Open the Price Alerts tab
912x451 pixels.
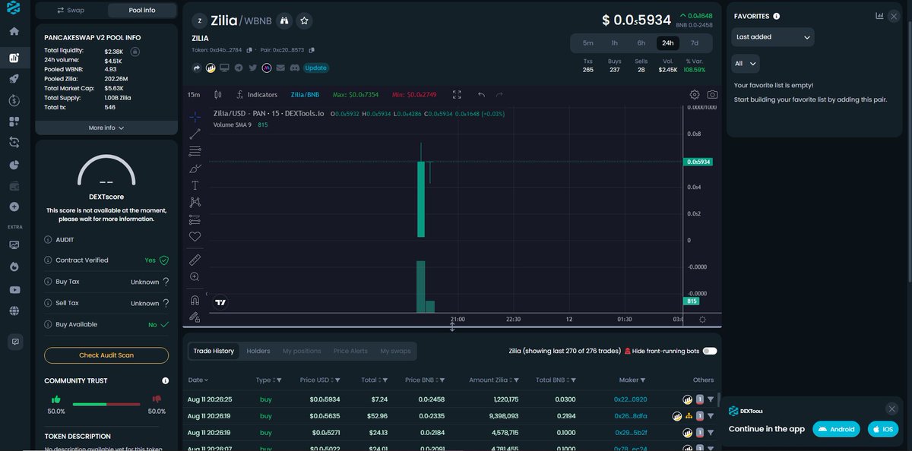point(350,351)
